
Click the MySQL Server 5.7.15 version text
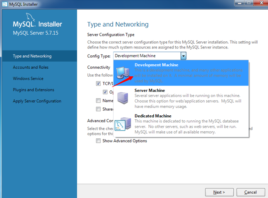[35, 33]
